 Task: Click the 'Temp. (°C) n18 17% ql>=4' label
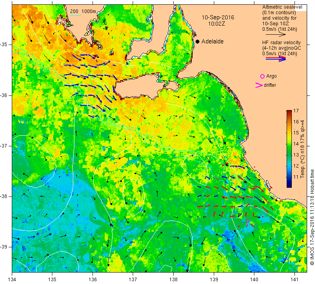point(302,149)
